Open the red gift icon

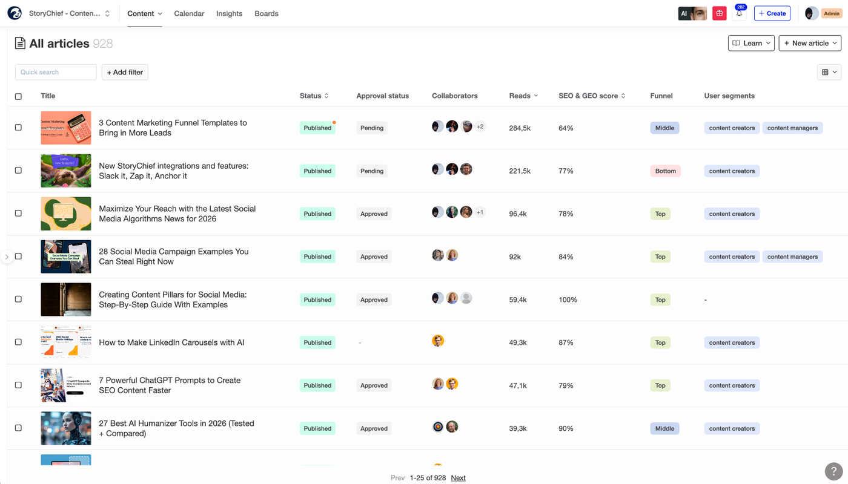click(719, 13)
